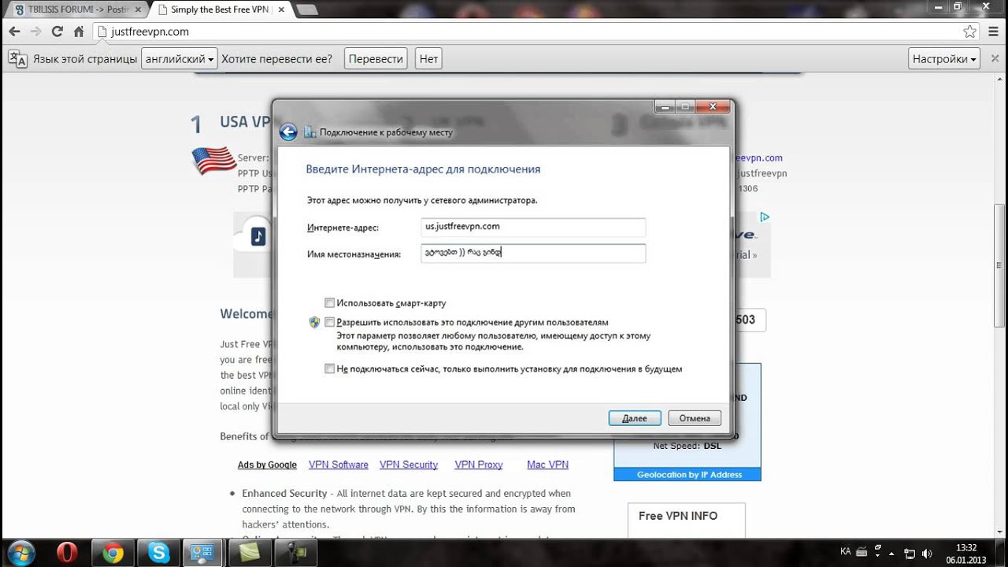The height and width of the screenshot is (567, 1008).
Task: Open the home page icon
Action: (78, 31)
